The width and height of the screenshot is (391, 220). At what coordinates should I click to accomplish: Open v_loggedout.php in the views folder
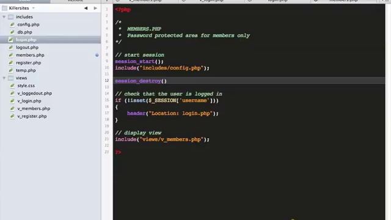click(x=34, y=94)
